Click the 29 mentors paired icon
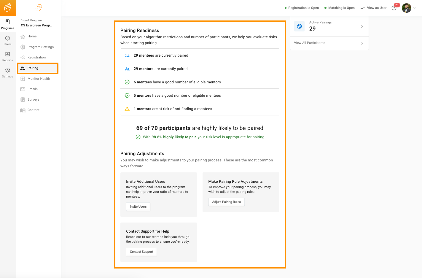 click(x=127, y=69)
